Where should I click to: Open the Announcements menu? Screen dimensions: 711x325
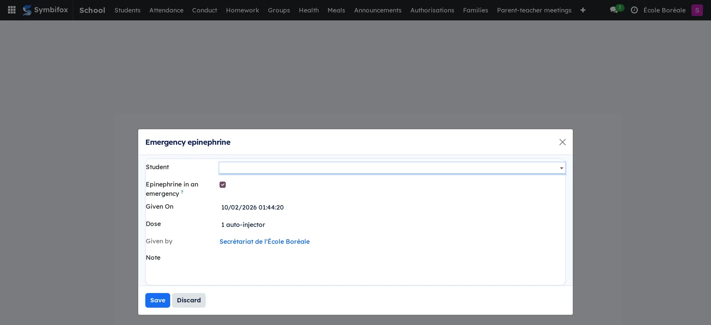pyautogui.click(x=378, y=10)
